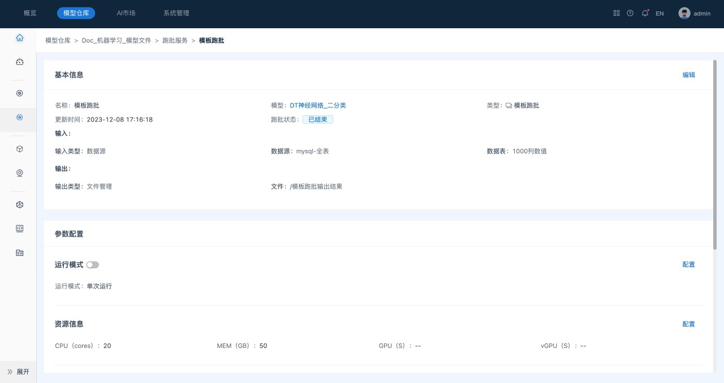Select the webcam-style pin icon in the sidebar
This screenshot has width=724, height=383.
[x=20, y=173]
